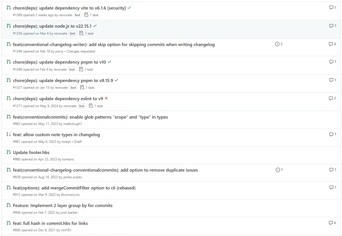Viewport: 342px width, 236px height.
Task: Click author link joe-p
Action: (x=59, y=51)
